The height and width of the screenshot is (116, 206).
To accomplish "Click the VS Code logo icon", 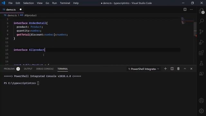I will click(4, 3).
